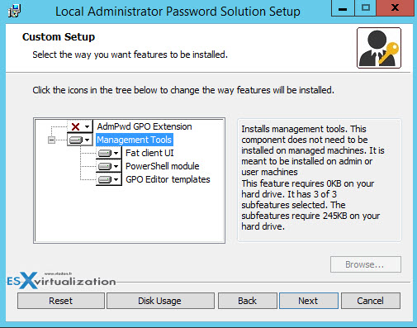The image size is (417, 328).
Task: Open Management Tools install-state dropdown
Action: click(80, 140)
